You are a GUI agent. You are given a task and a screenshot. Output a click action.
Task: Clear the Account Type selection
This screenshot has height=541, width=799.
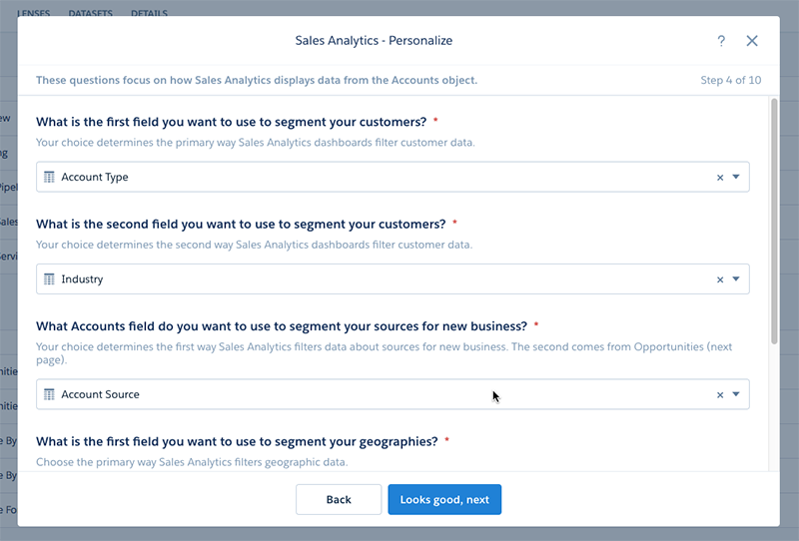pos(720,178)
